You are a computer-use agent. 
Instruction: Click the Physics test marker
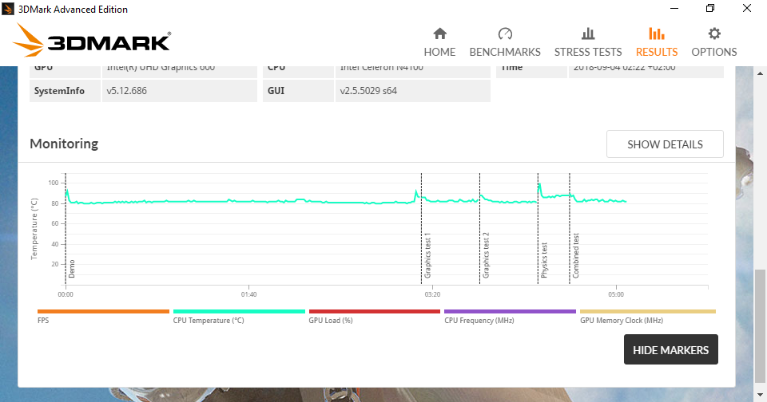pyautogui.click(x=538, y=229)
